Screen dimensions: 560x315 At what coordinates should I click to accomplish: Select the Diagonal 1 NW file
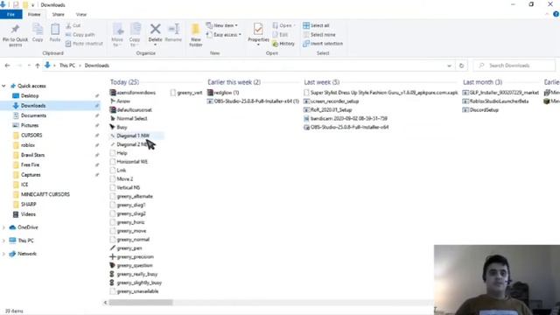tap(133, 136)
